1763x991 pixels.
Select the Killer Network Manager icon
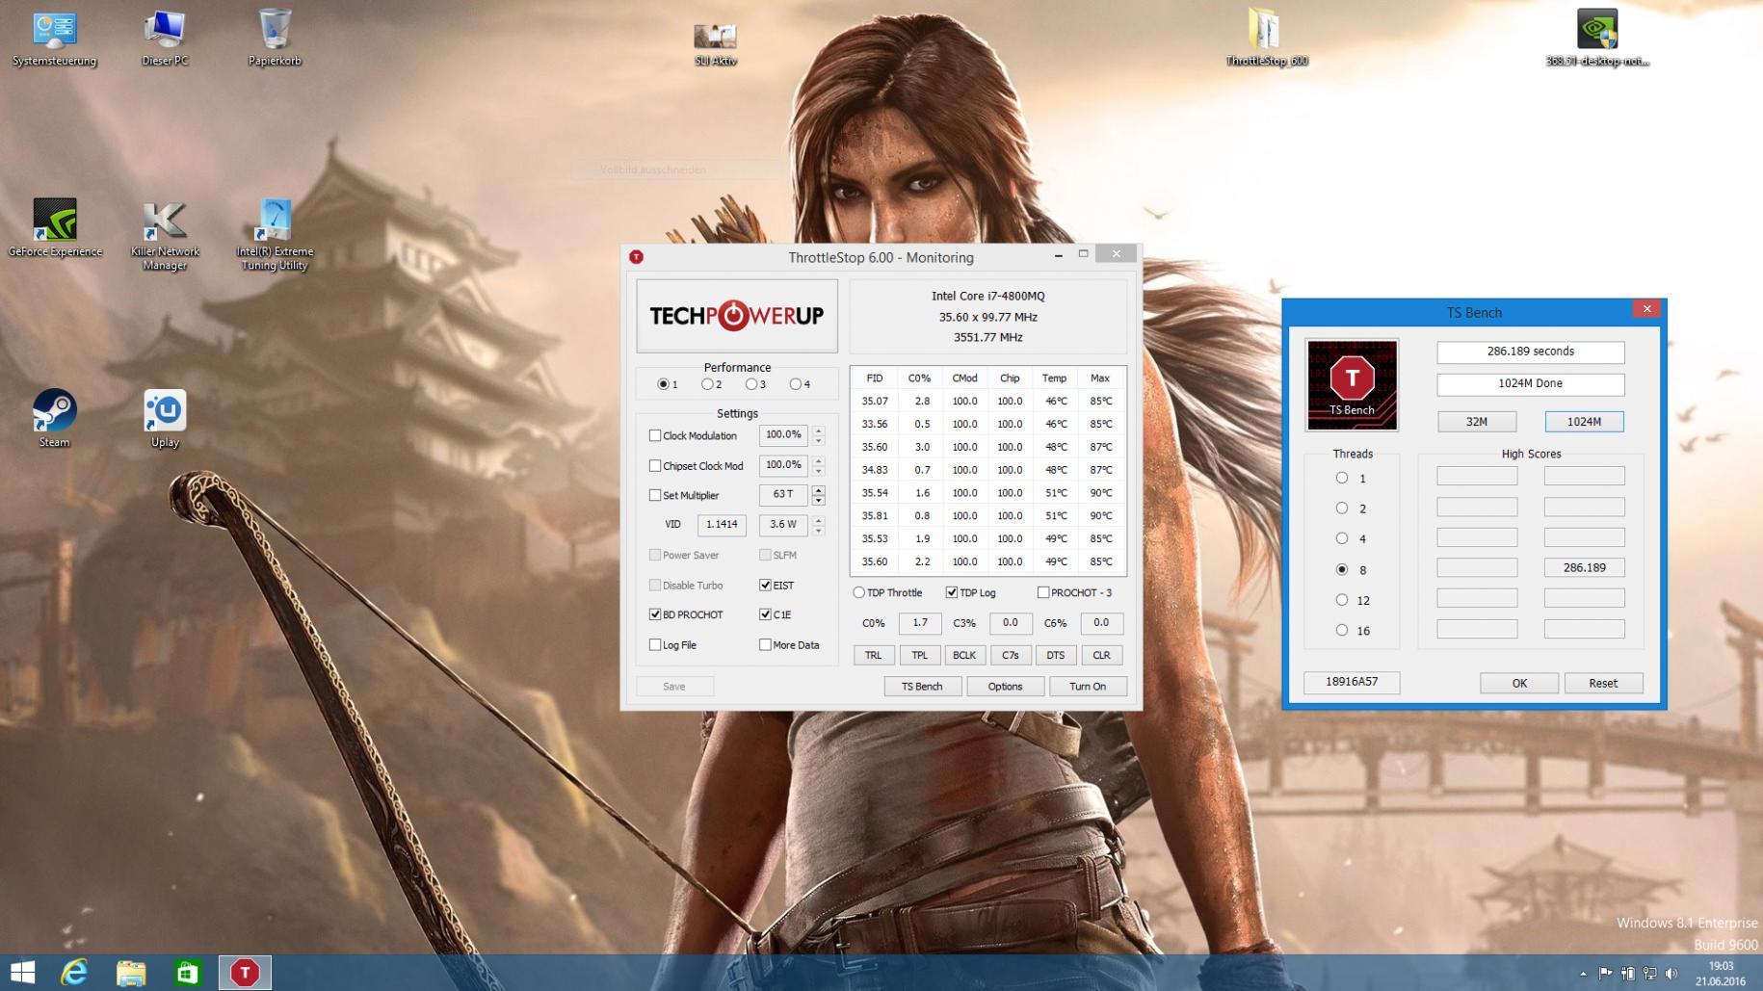coord(165,236)
